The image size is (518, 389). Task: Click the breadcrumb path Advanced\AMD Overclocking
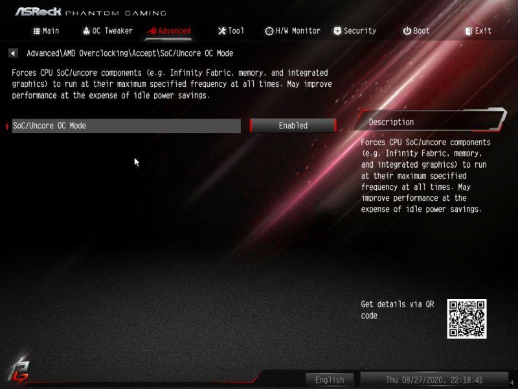[x=77, y=53]
